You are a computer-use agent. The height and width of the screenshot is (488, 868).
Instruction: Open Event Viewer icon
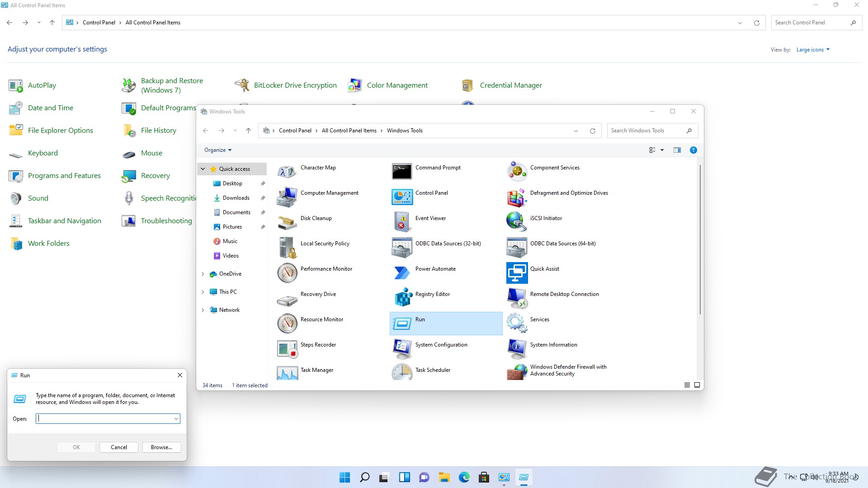(x=401, y=222)
